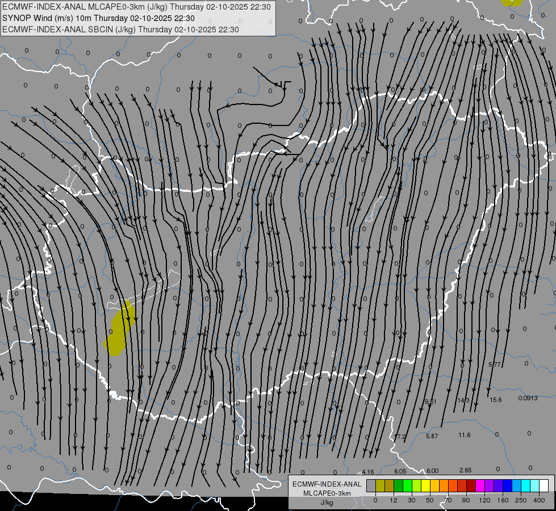Click the J/kg unit label in legend
Screen dimensions: 556x511
[x=327, y=502]
